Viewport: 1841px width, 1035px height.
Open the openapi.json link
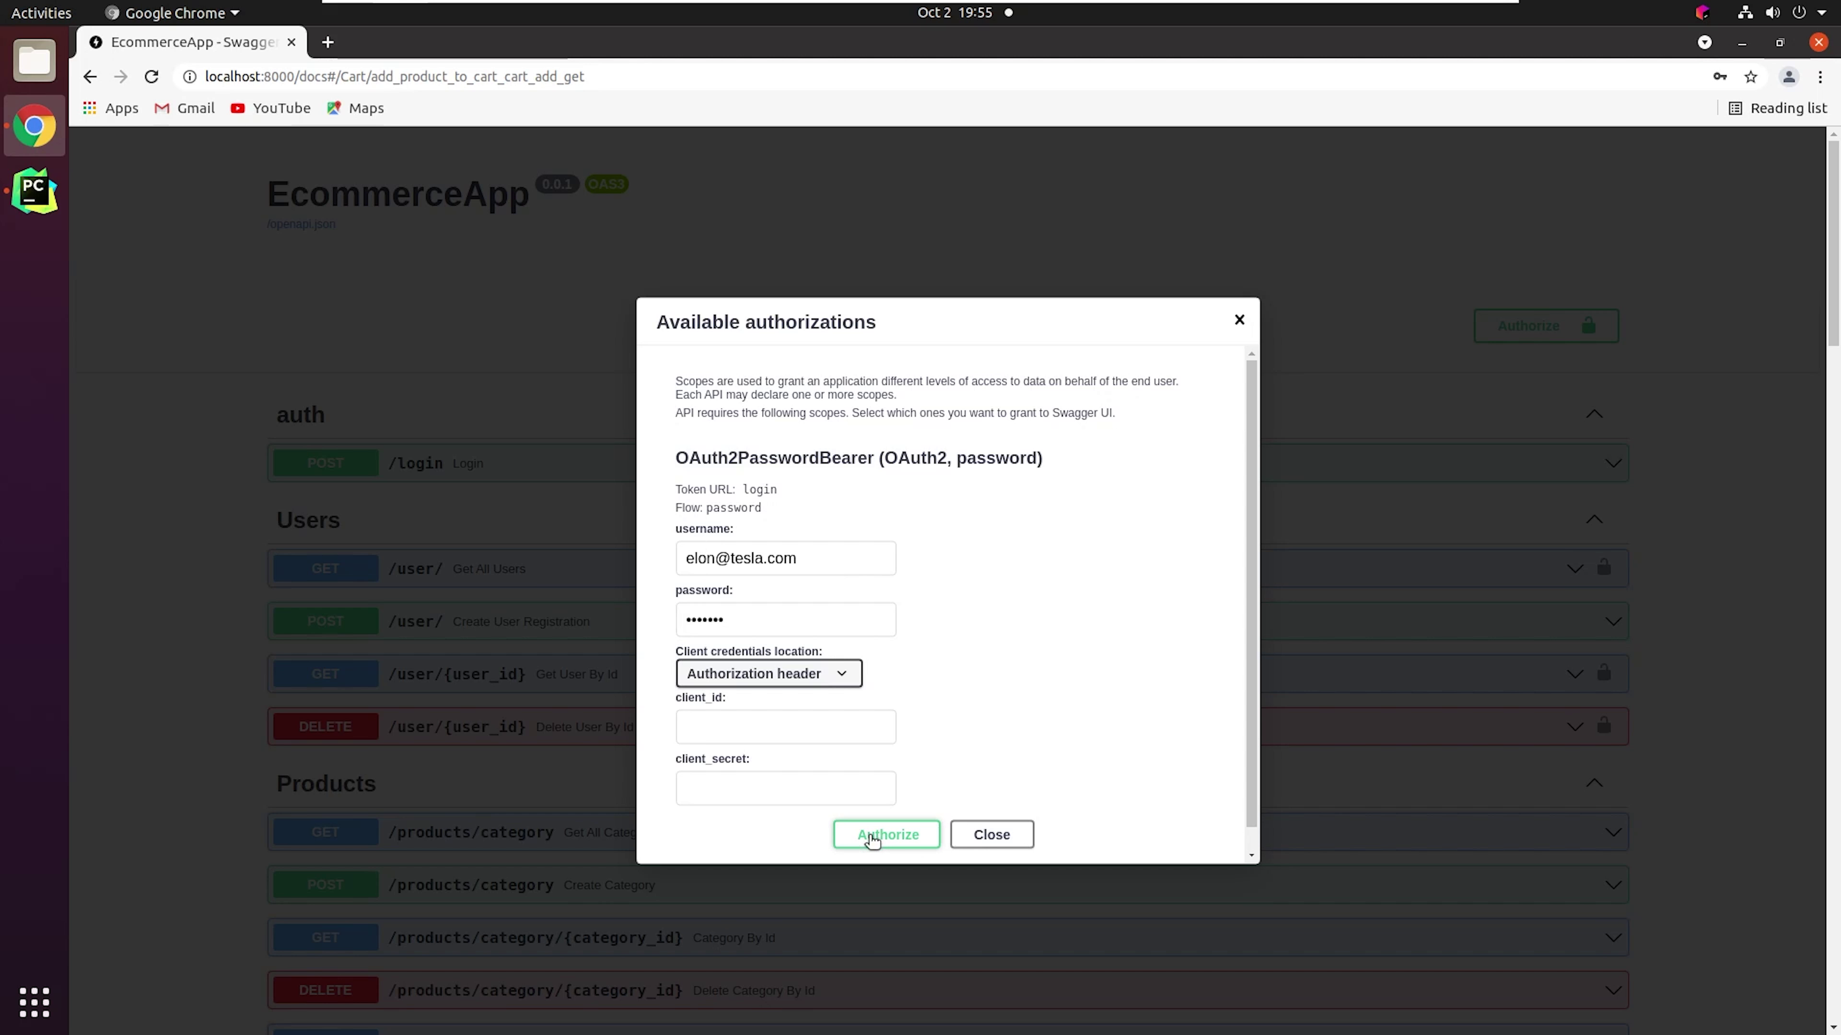[301, 224]
